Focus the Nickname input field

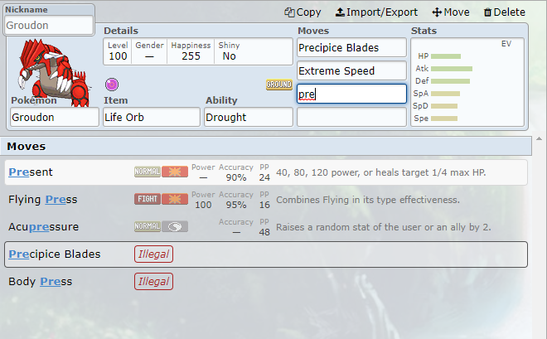(49, 25)
